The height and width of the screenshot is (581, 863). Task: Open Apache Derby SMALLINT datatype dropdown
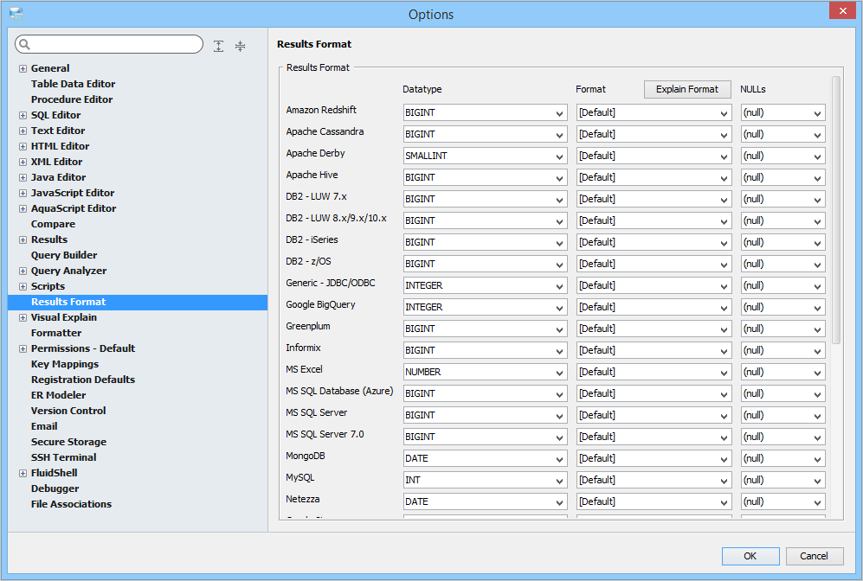coord(485,156)
